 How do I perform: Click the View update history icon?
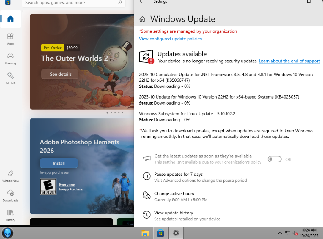coord(146,215)
